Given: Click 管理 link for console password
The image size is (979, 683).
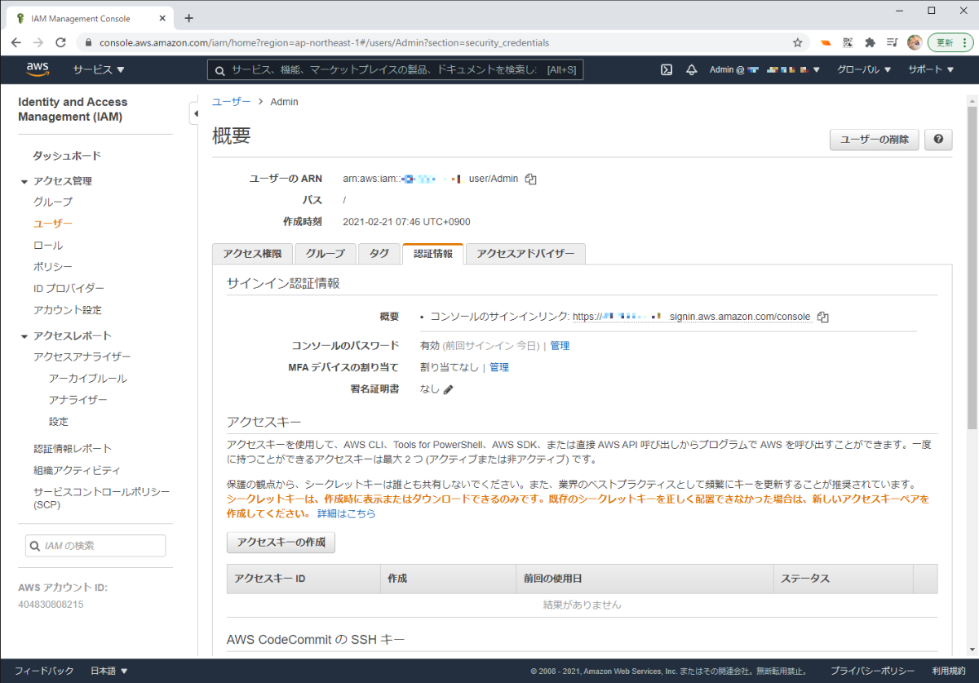Looking at the screenshot, I should 560,346.
